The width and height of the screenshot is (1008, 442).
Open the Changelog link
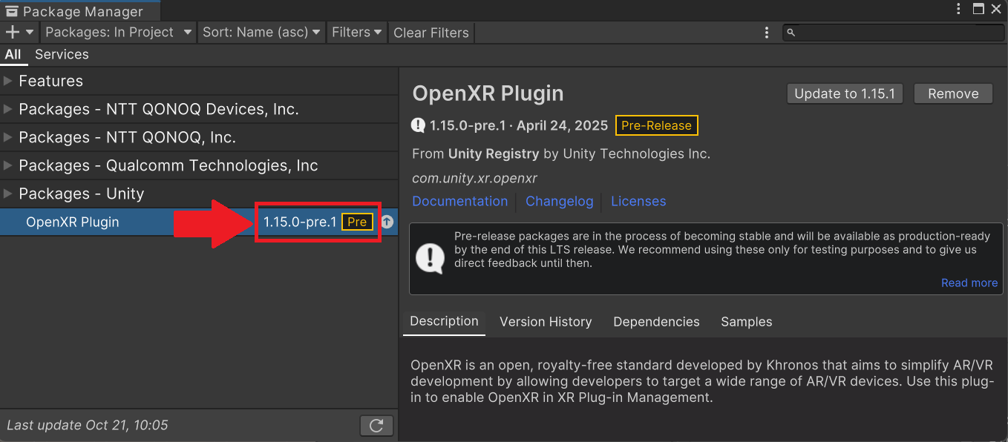coord(559,201)
